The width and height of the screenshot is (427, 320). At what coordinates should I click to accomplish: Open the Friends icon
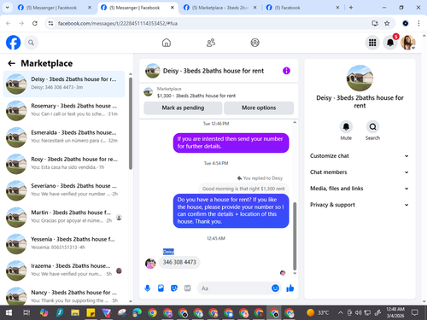(211, 43)
